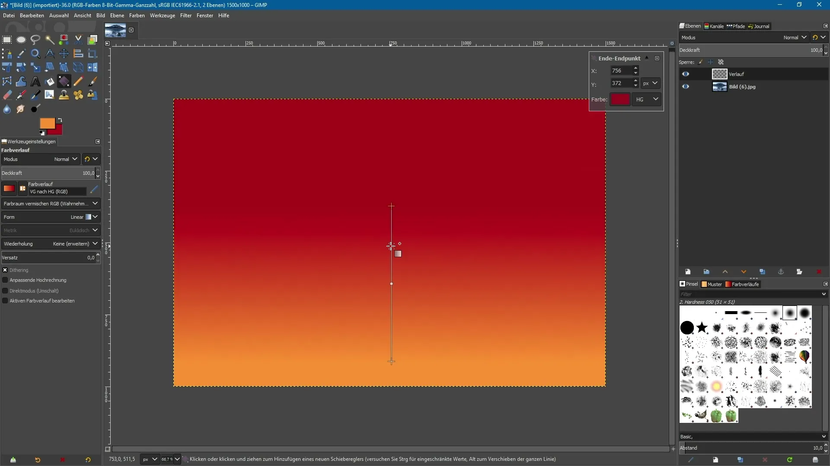
Task: Open the Datei menu
Action: click(x=9, y=16)
